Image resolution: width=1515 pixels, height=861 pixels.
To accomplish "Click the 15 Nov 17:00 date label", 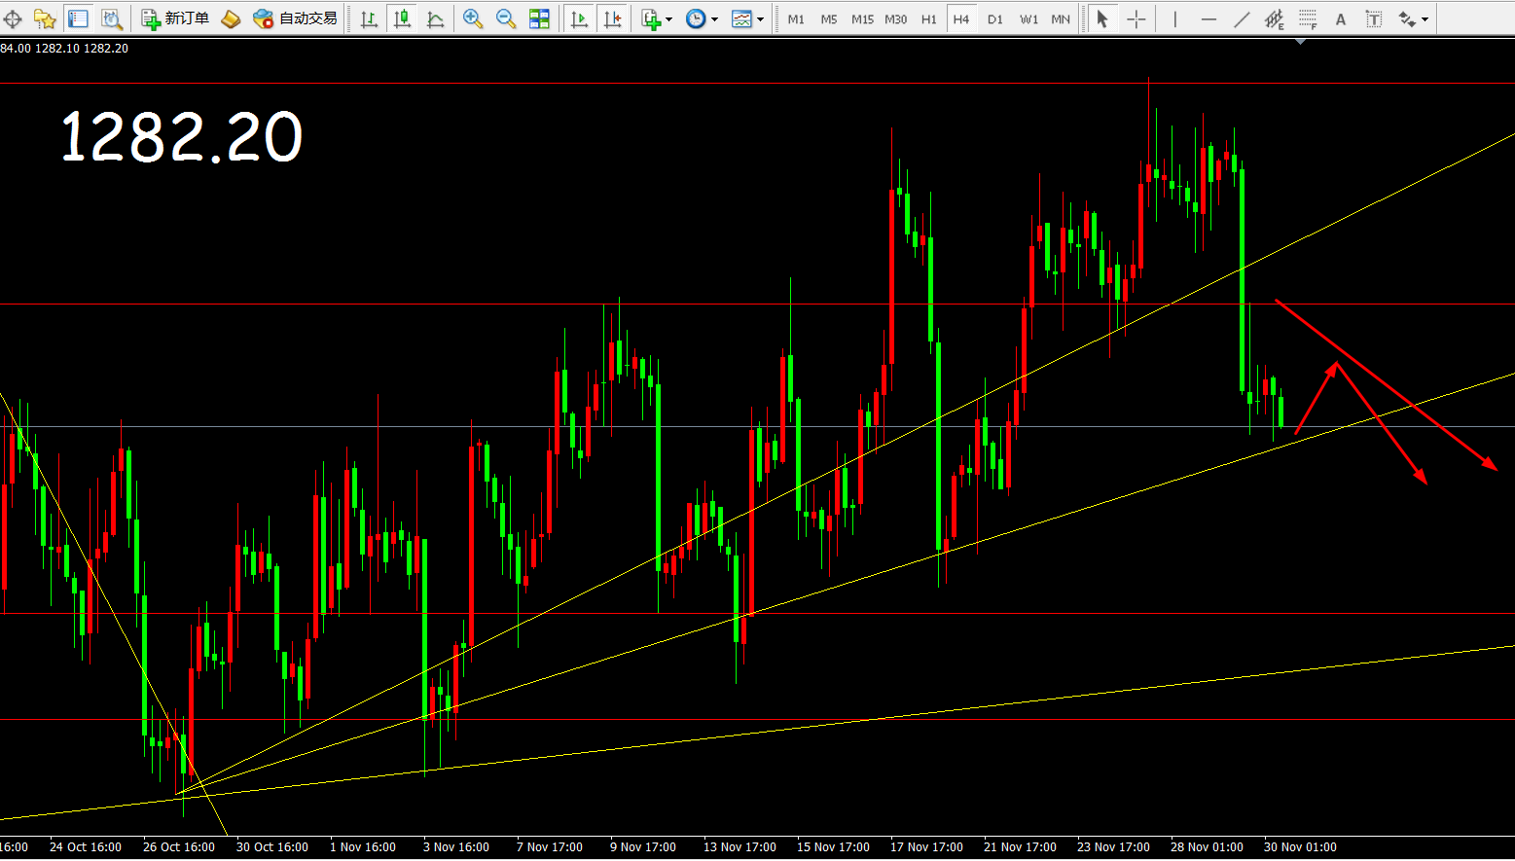I will point(833,847).
